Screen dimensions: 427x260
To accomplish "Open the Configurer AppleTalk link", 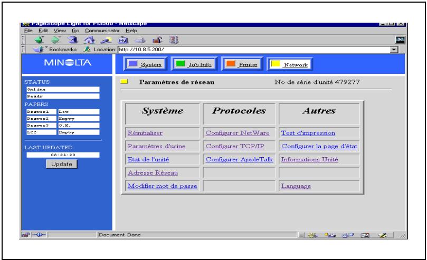I will tap(239, 159).
